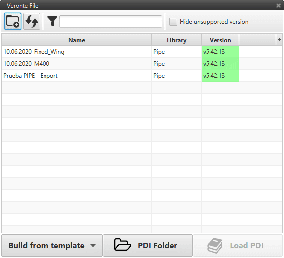The width and height of the screenshot is (284, 258).
Task: Open the PDI Folder button
Action: tap(148, 246)
